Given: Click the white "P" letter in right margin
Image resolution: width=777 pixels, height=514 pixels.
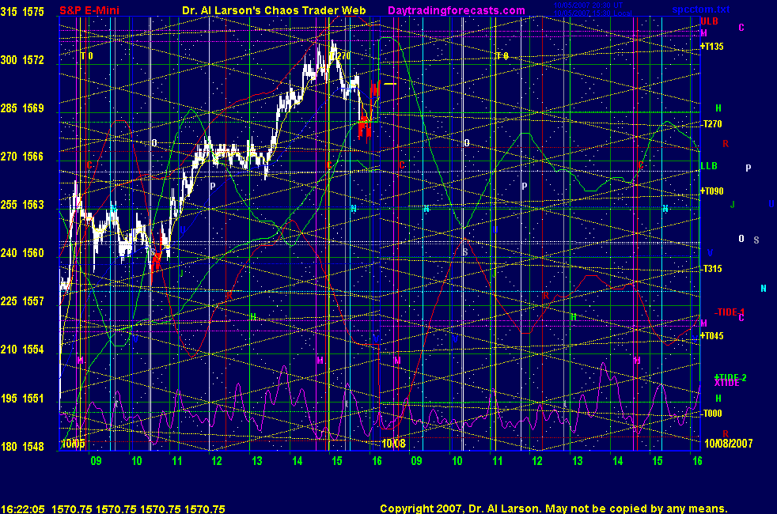Looking at the screenshot, I should (749, 168).
